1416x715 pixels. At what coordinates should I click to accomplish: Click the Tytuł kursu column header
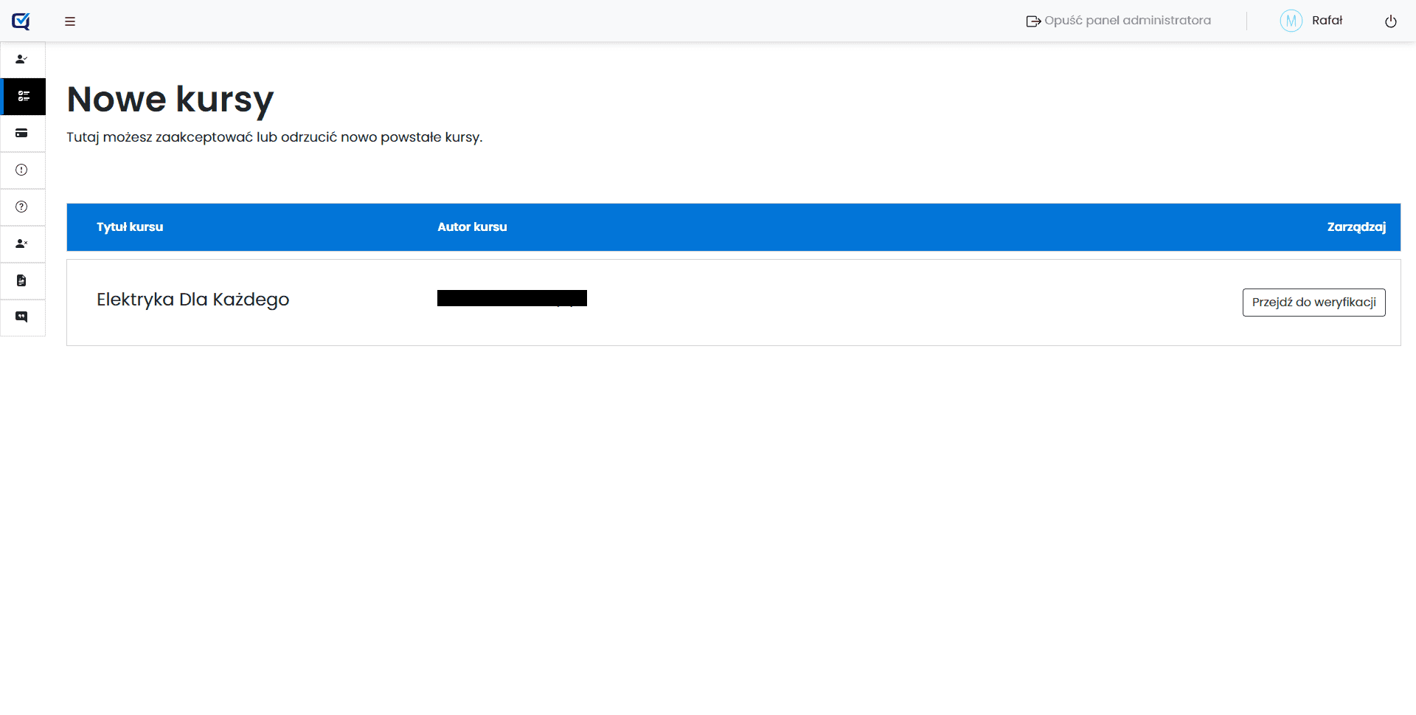coord(130,227)
